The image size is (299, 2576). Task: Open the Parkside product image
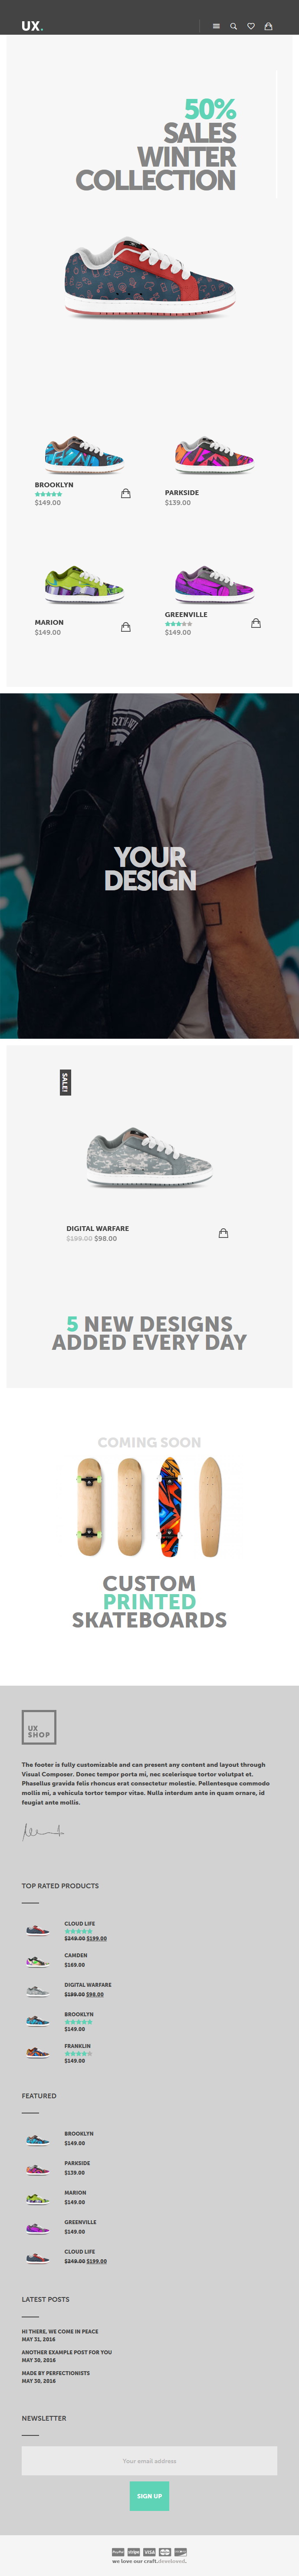214,455
